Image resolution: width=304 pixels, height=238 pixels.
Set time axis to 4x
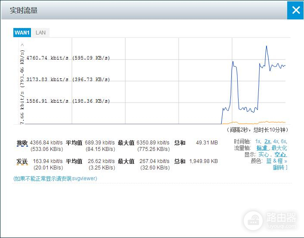[276, 141]
